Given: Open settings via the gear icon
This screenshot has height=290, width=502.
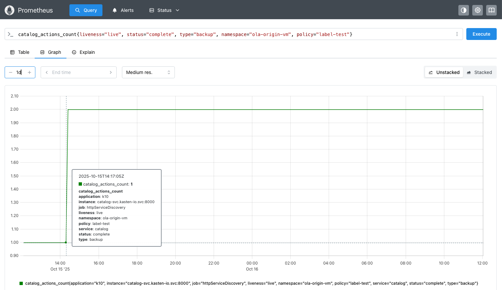Looking at the screenshot, I should (x=478, y=10).
